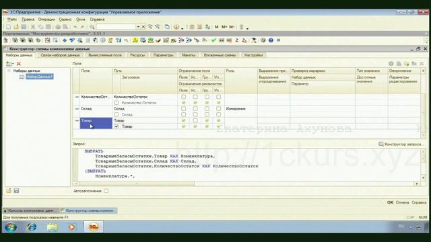The height and width of the screenshot is (242, 431).
Task: Click the clear X button next to search box
Action: point(143,27)
